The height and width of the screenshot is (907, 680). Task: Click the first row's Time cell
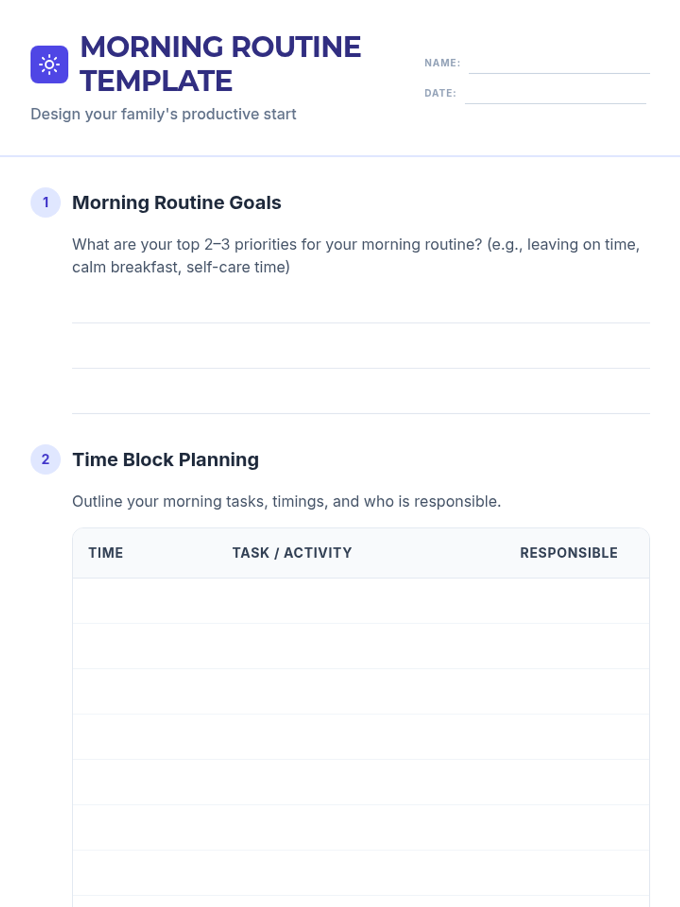coord(144,601)
